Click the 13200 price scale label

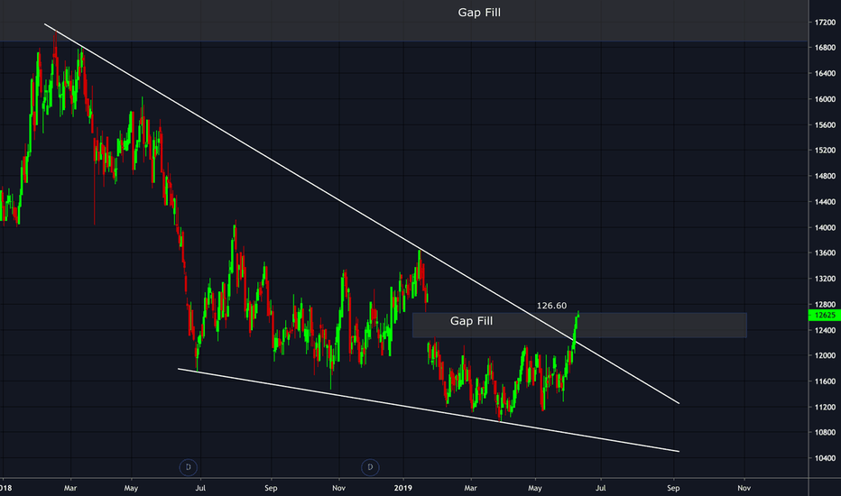(x=825, y=279)
